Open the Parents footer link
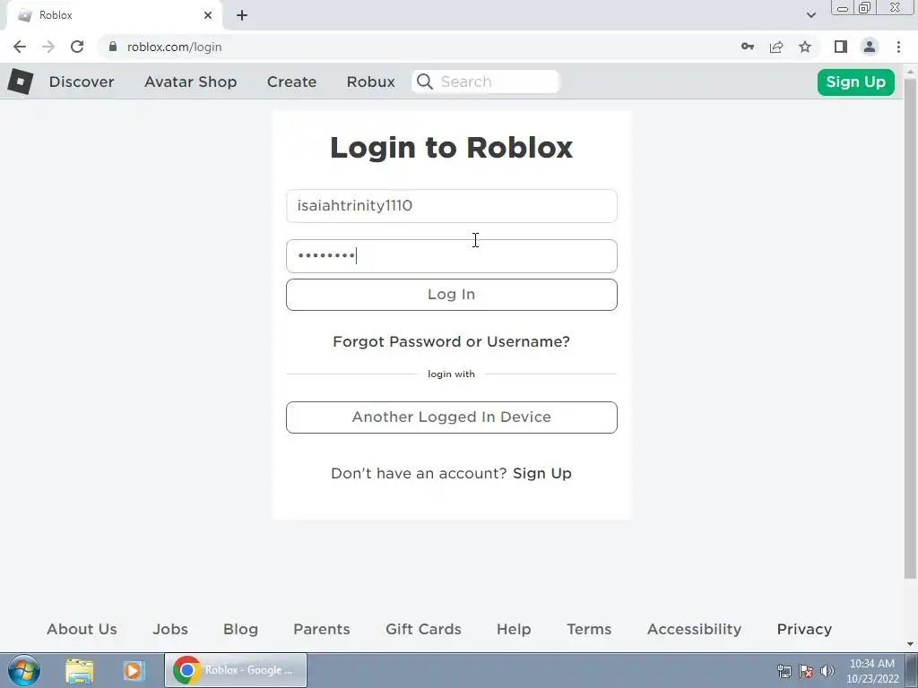Screen dimensions: 918x688 (322, 629)
